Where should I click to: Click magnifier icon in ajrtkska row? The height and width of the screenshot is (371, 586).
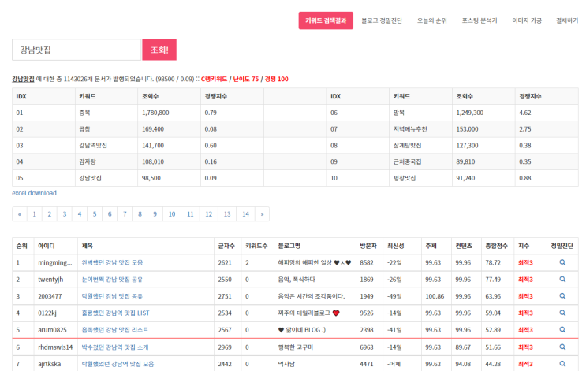562,364
